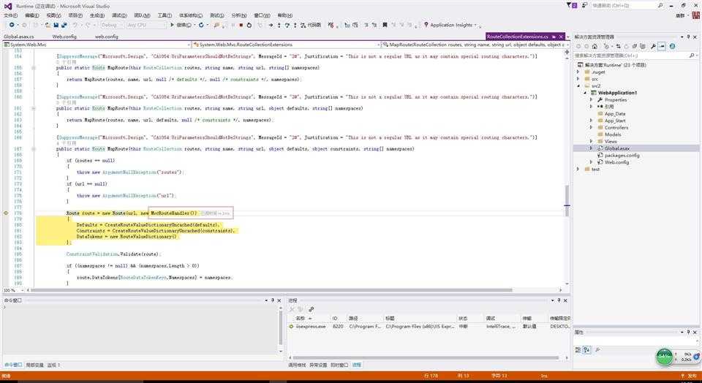The image size is (702, 383).
Task: Collapse the WebApplication1 project node
Action: click(x=585, y=93)
